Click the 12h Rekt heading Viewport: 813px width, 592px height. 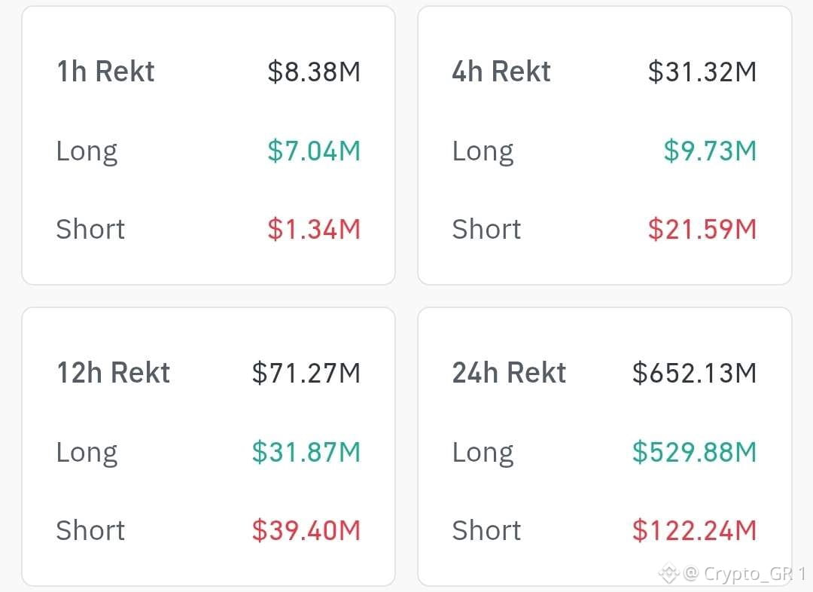(114, 373)
